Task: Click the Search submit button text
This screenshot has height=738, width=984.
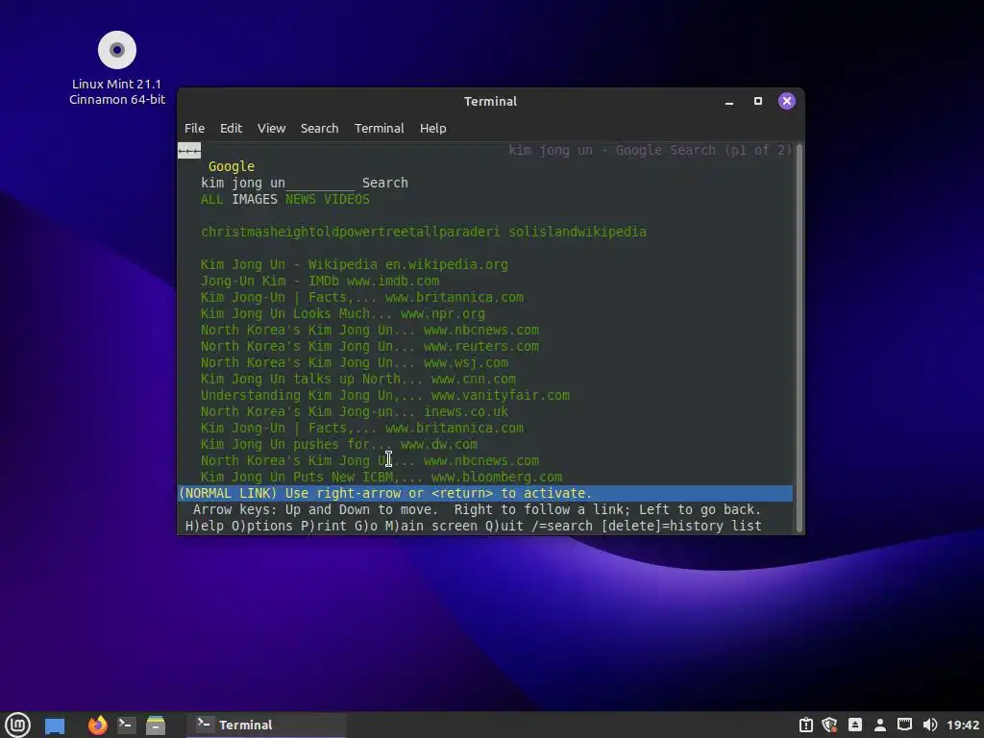Action: [384, 183]
